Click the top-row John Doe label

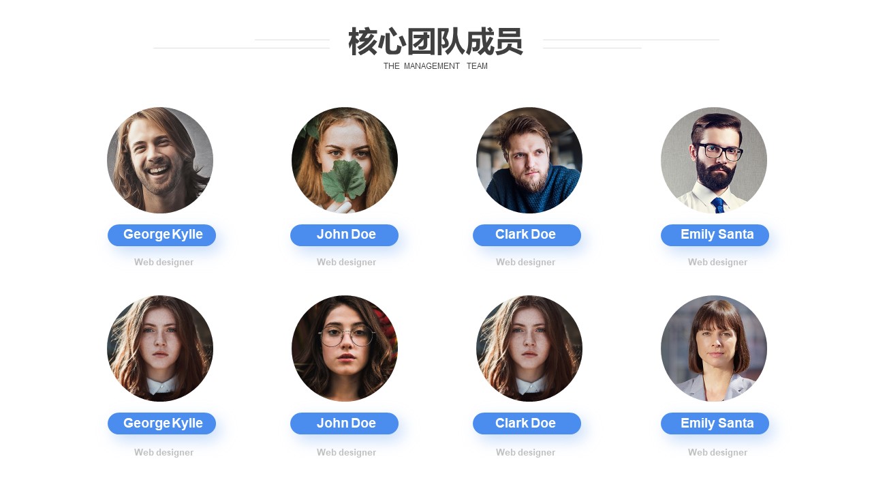[345, 235]
